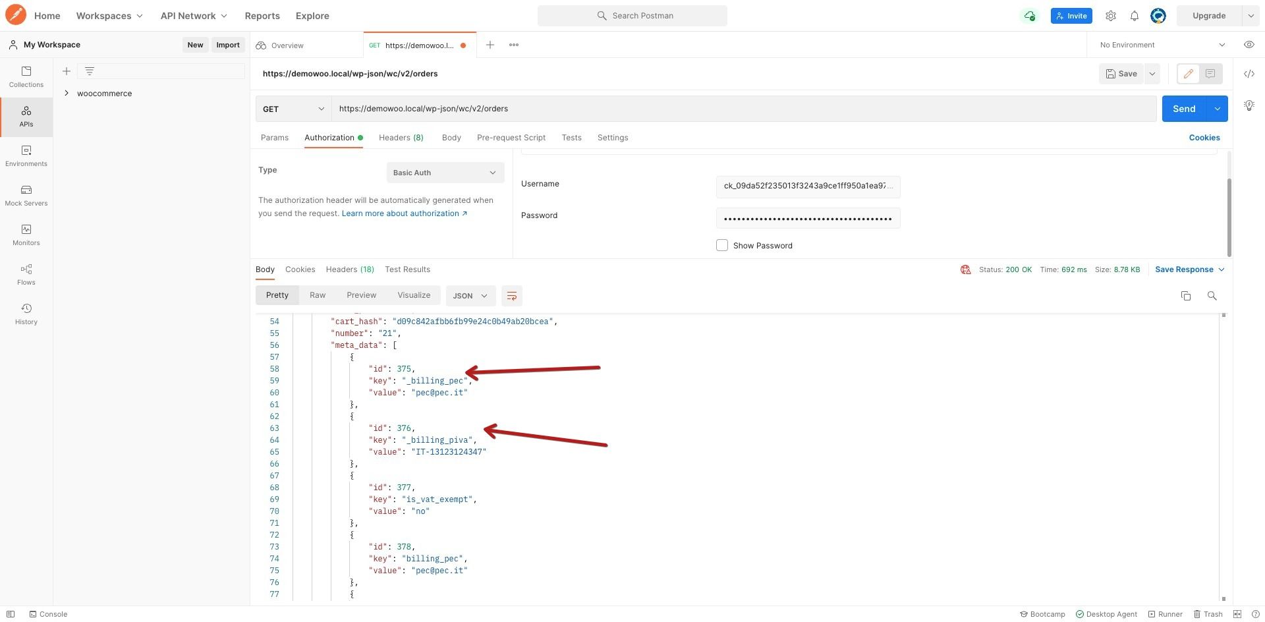Viewport: 1265px width, 622px height.
Task: Click the Save button
Action: [x=1121, y=74]
